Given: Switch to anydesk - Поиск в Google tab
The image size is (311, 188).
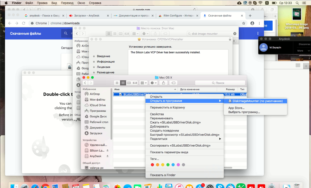Looking at the screenshot, I should point(44,16).
